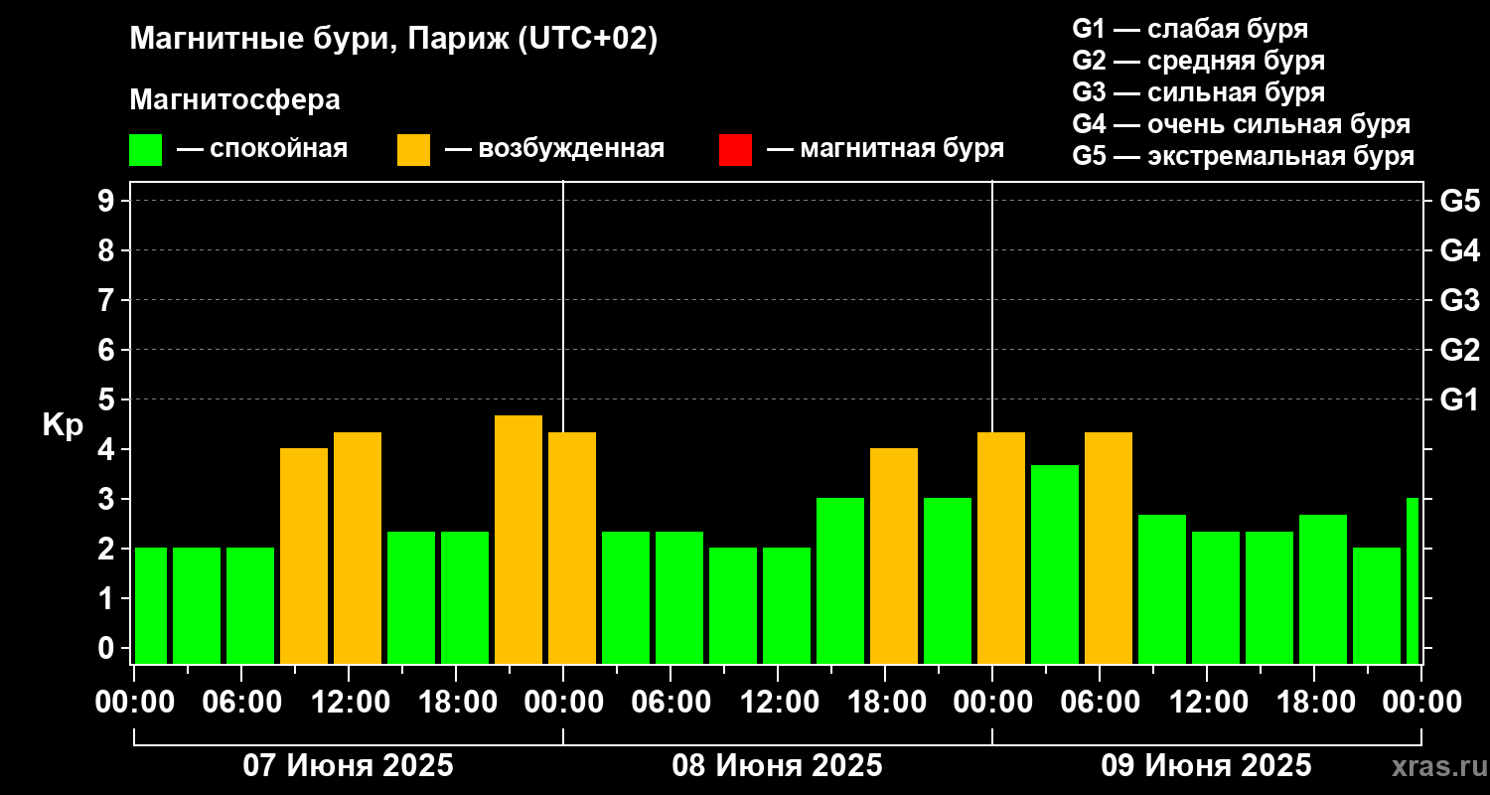Click the first green bar at 00:00 on 07 Июня
Viewport: 1490px width, 795px height.
click(x=151, y=605)
